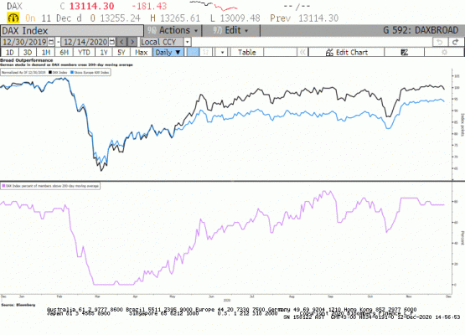Select the 5Y range tab
465x335 pixels.
pyautogui.click(x=121, y=52)
